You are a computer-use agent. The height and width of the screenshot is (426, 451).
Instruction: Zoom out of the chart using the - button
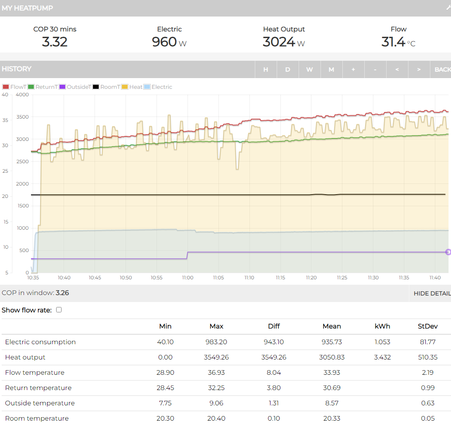pos(375,69)
